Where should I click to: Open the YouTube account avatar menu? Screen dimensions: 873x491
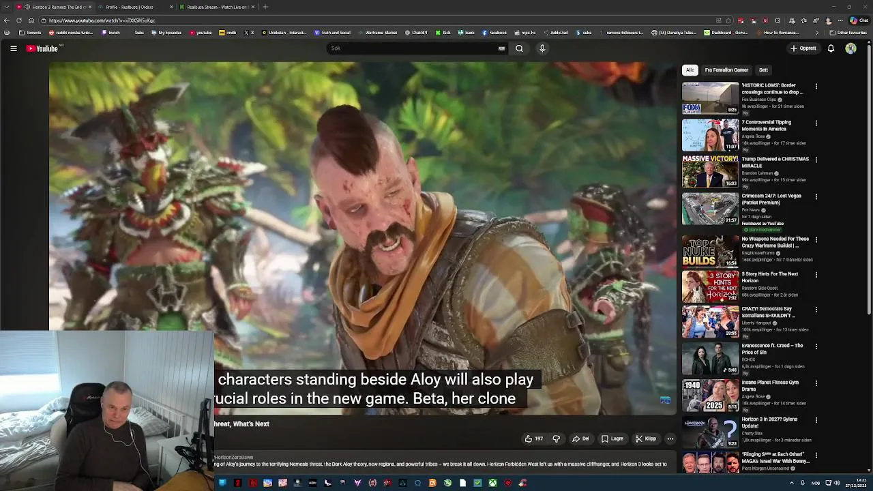pos(850,48)
